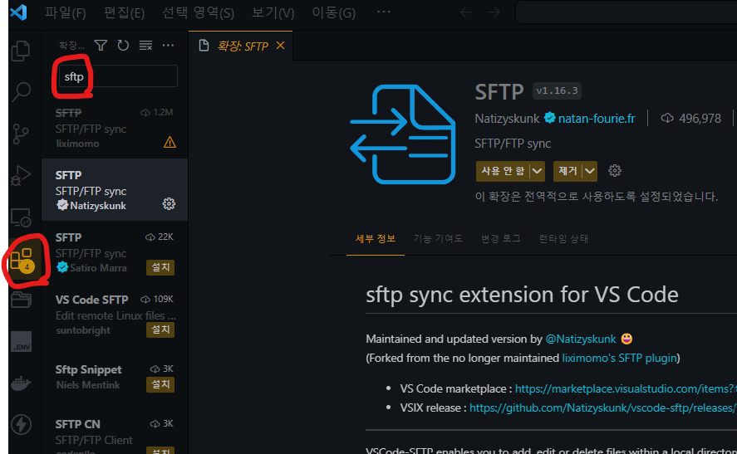Click the 사용 안 함 button

503,171
